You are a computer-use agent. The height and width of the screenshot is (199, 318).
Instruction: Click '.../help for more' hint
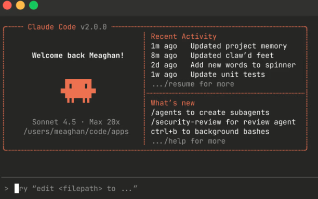click(x=189, y=141)
